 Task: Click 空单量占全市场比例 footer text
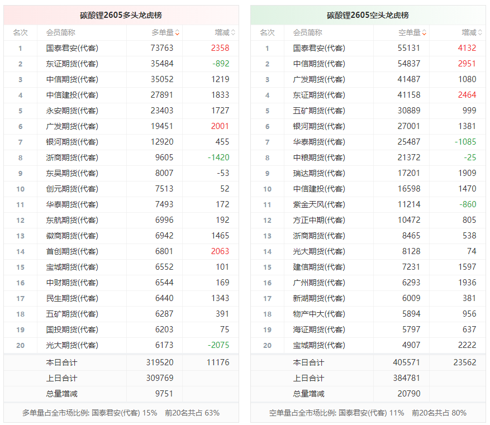point(368,413)
